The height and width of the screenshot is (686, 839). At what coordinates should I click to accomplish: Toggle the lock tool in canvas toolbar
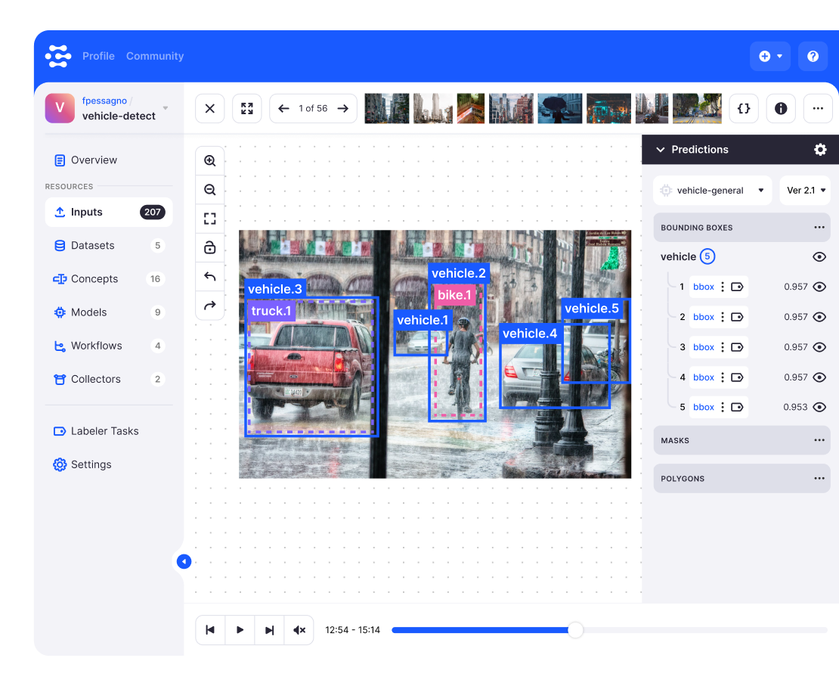tap(210, 248)
